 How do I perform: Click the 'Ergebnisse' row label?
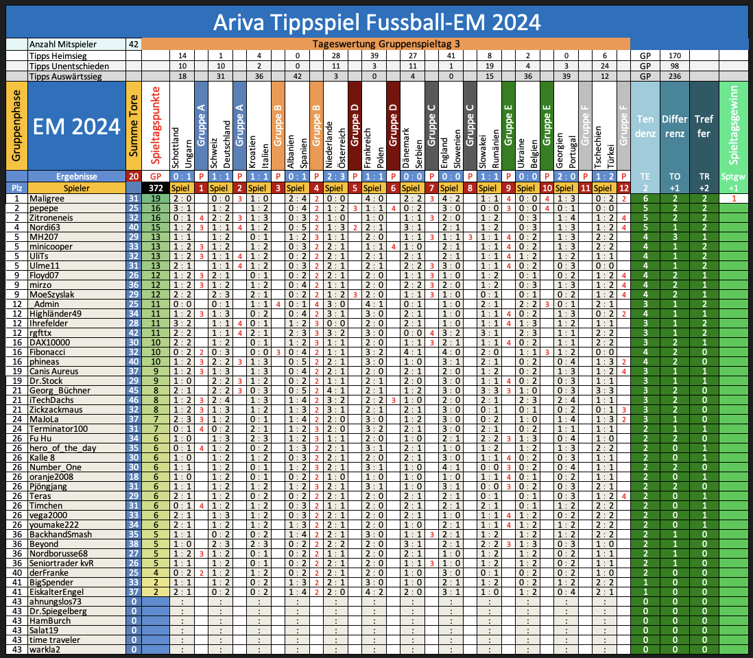pos(77,176)
